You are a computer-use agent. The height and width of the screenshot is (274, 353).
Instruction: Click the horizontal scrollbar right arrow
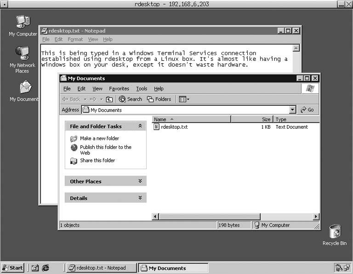tap(316, 217)
